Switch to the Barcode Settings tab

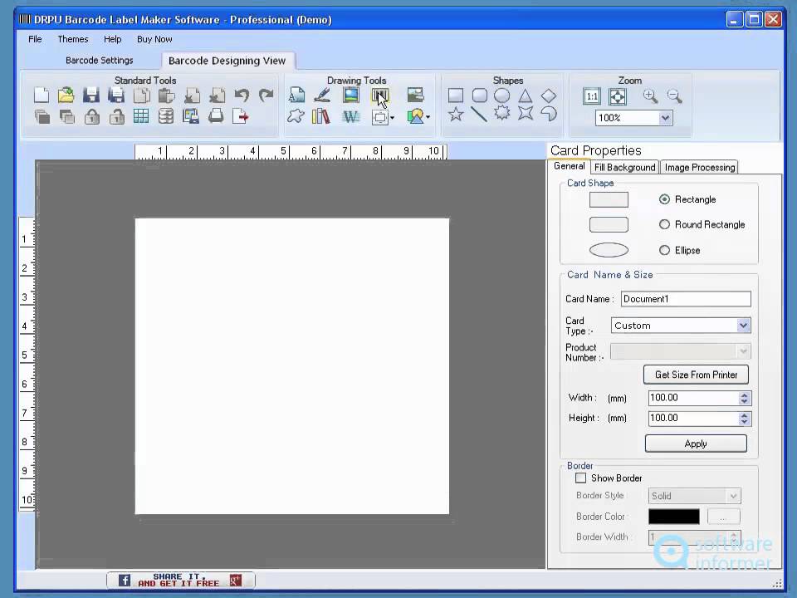(99, 60)
